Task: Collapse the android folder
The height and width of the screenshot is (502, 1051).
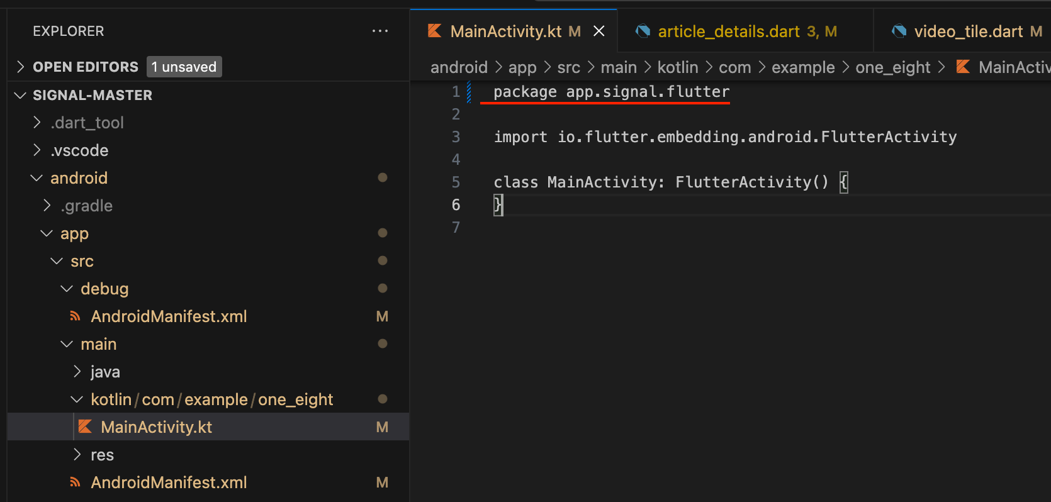Action: click(x=37, y=178)
